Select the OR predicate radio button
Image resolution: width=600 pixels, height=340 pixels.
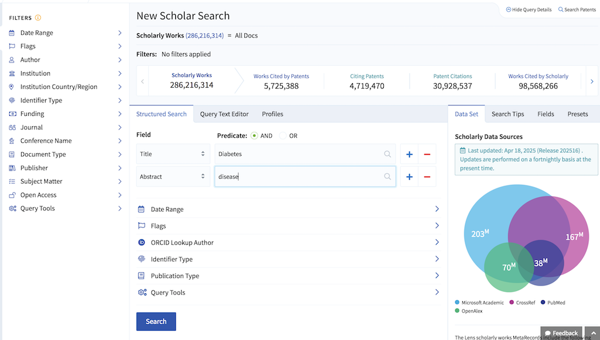point(283,136)
